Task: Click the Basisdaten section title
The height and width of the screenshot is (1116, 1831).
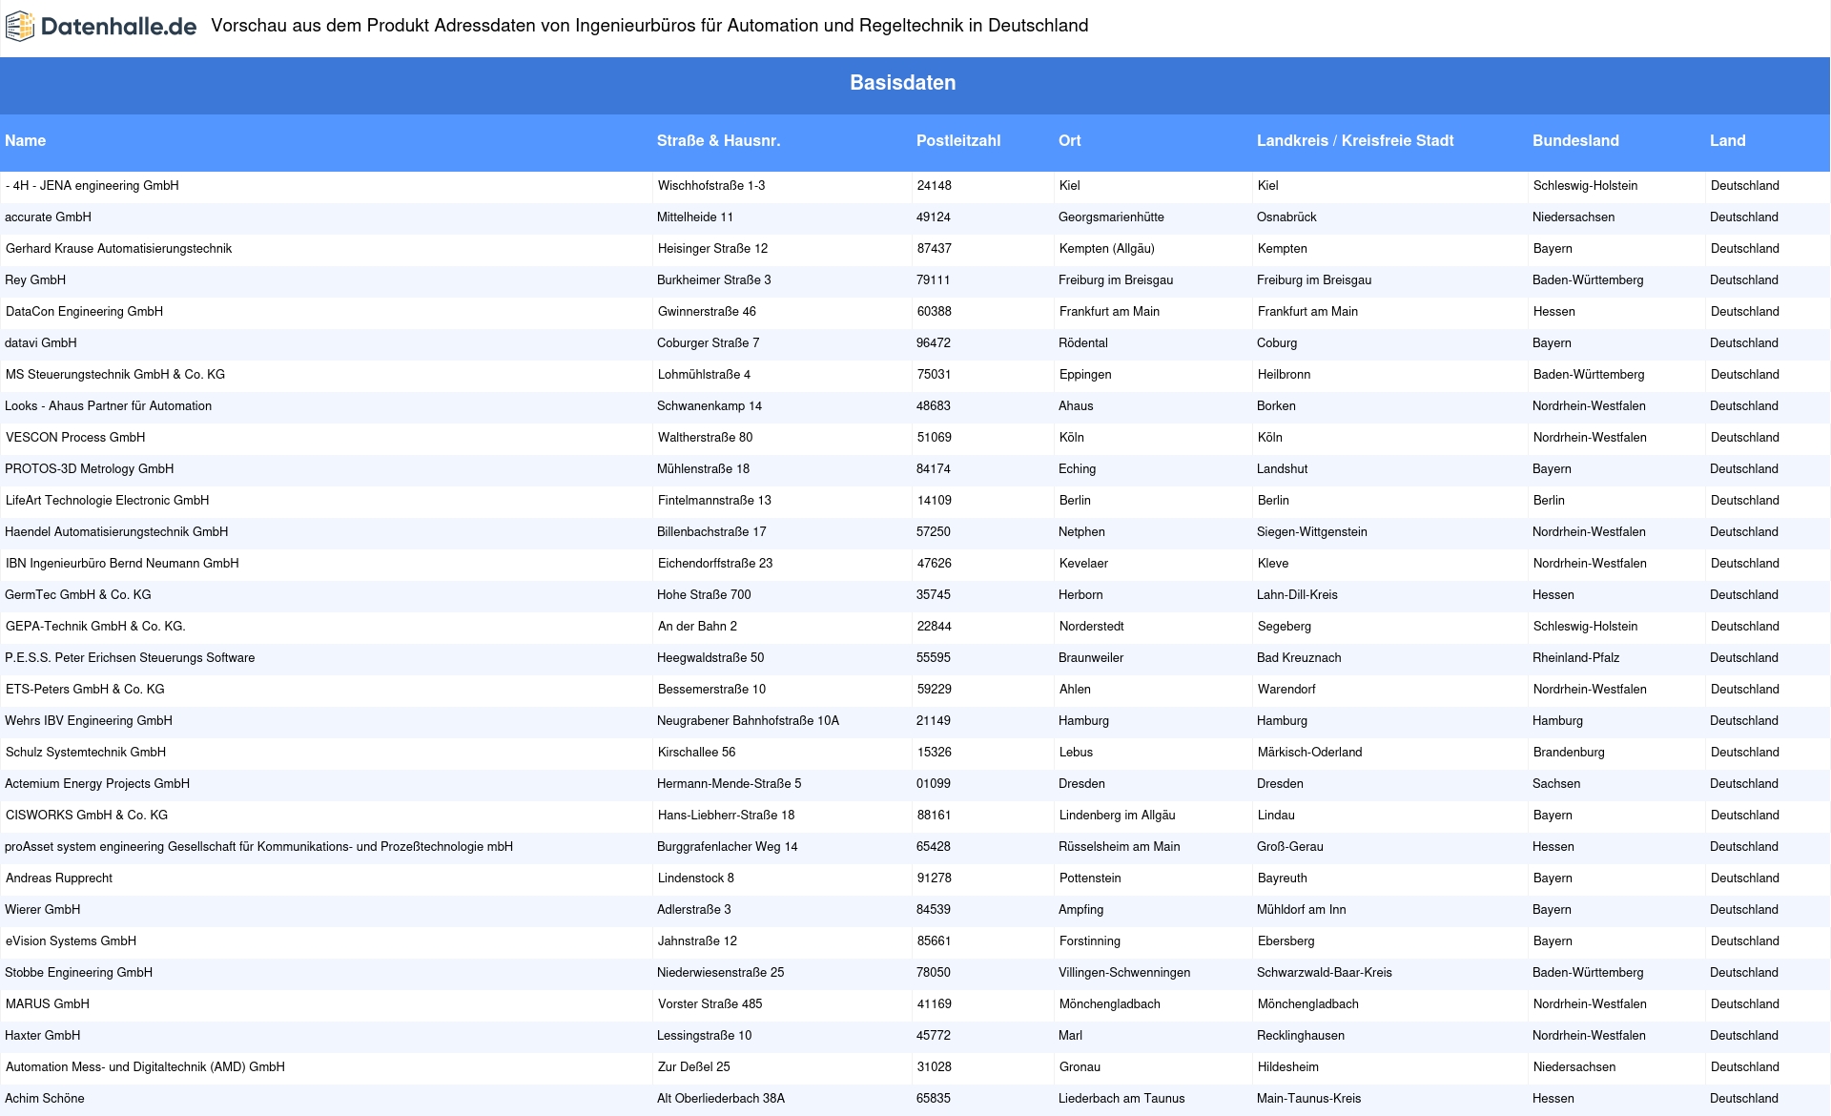Action: (903, 83)
